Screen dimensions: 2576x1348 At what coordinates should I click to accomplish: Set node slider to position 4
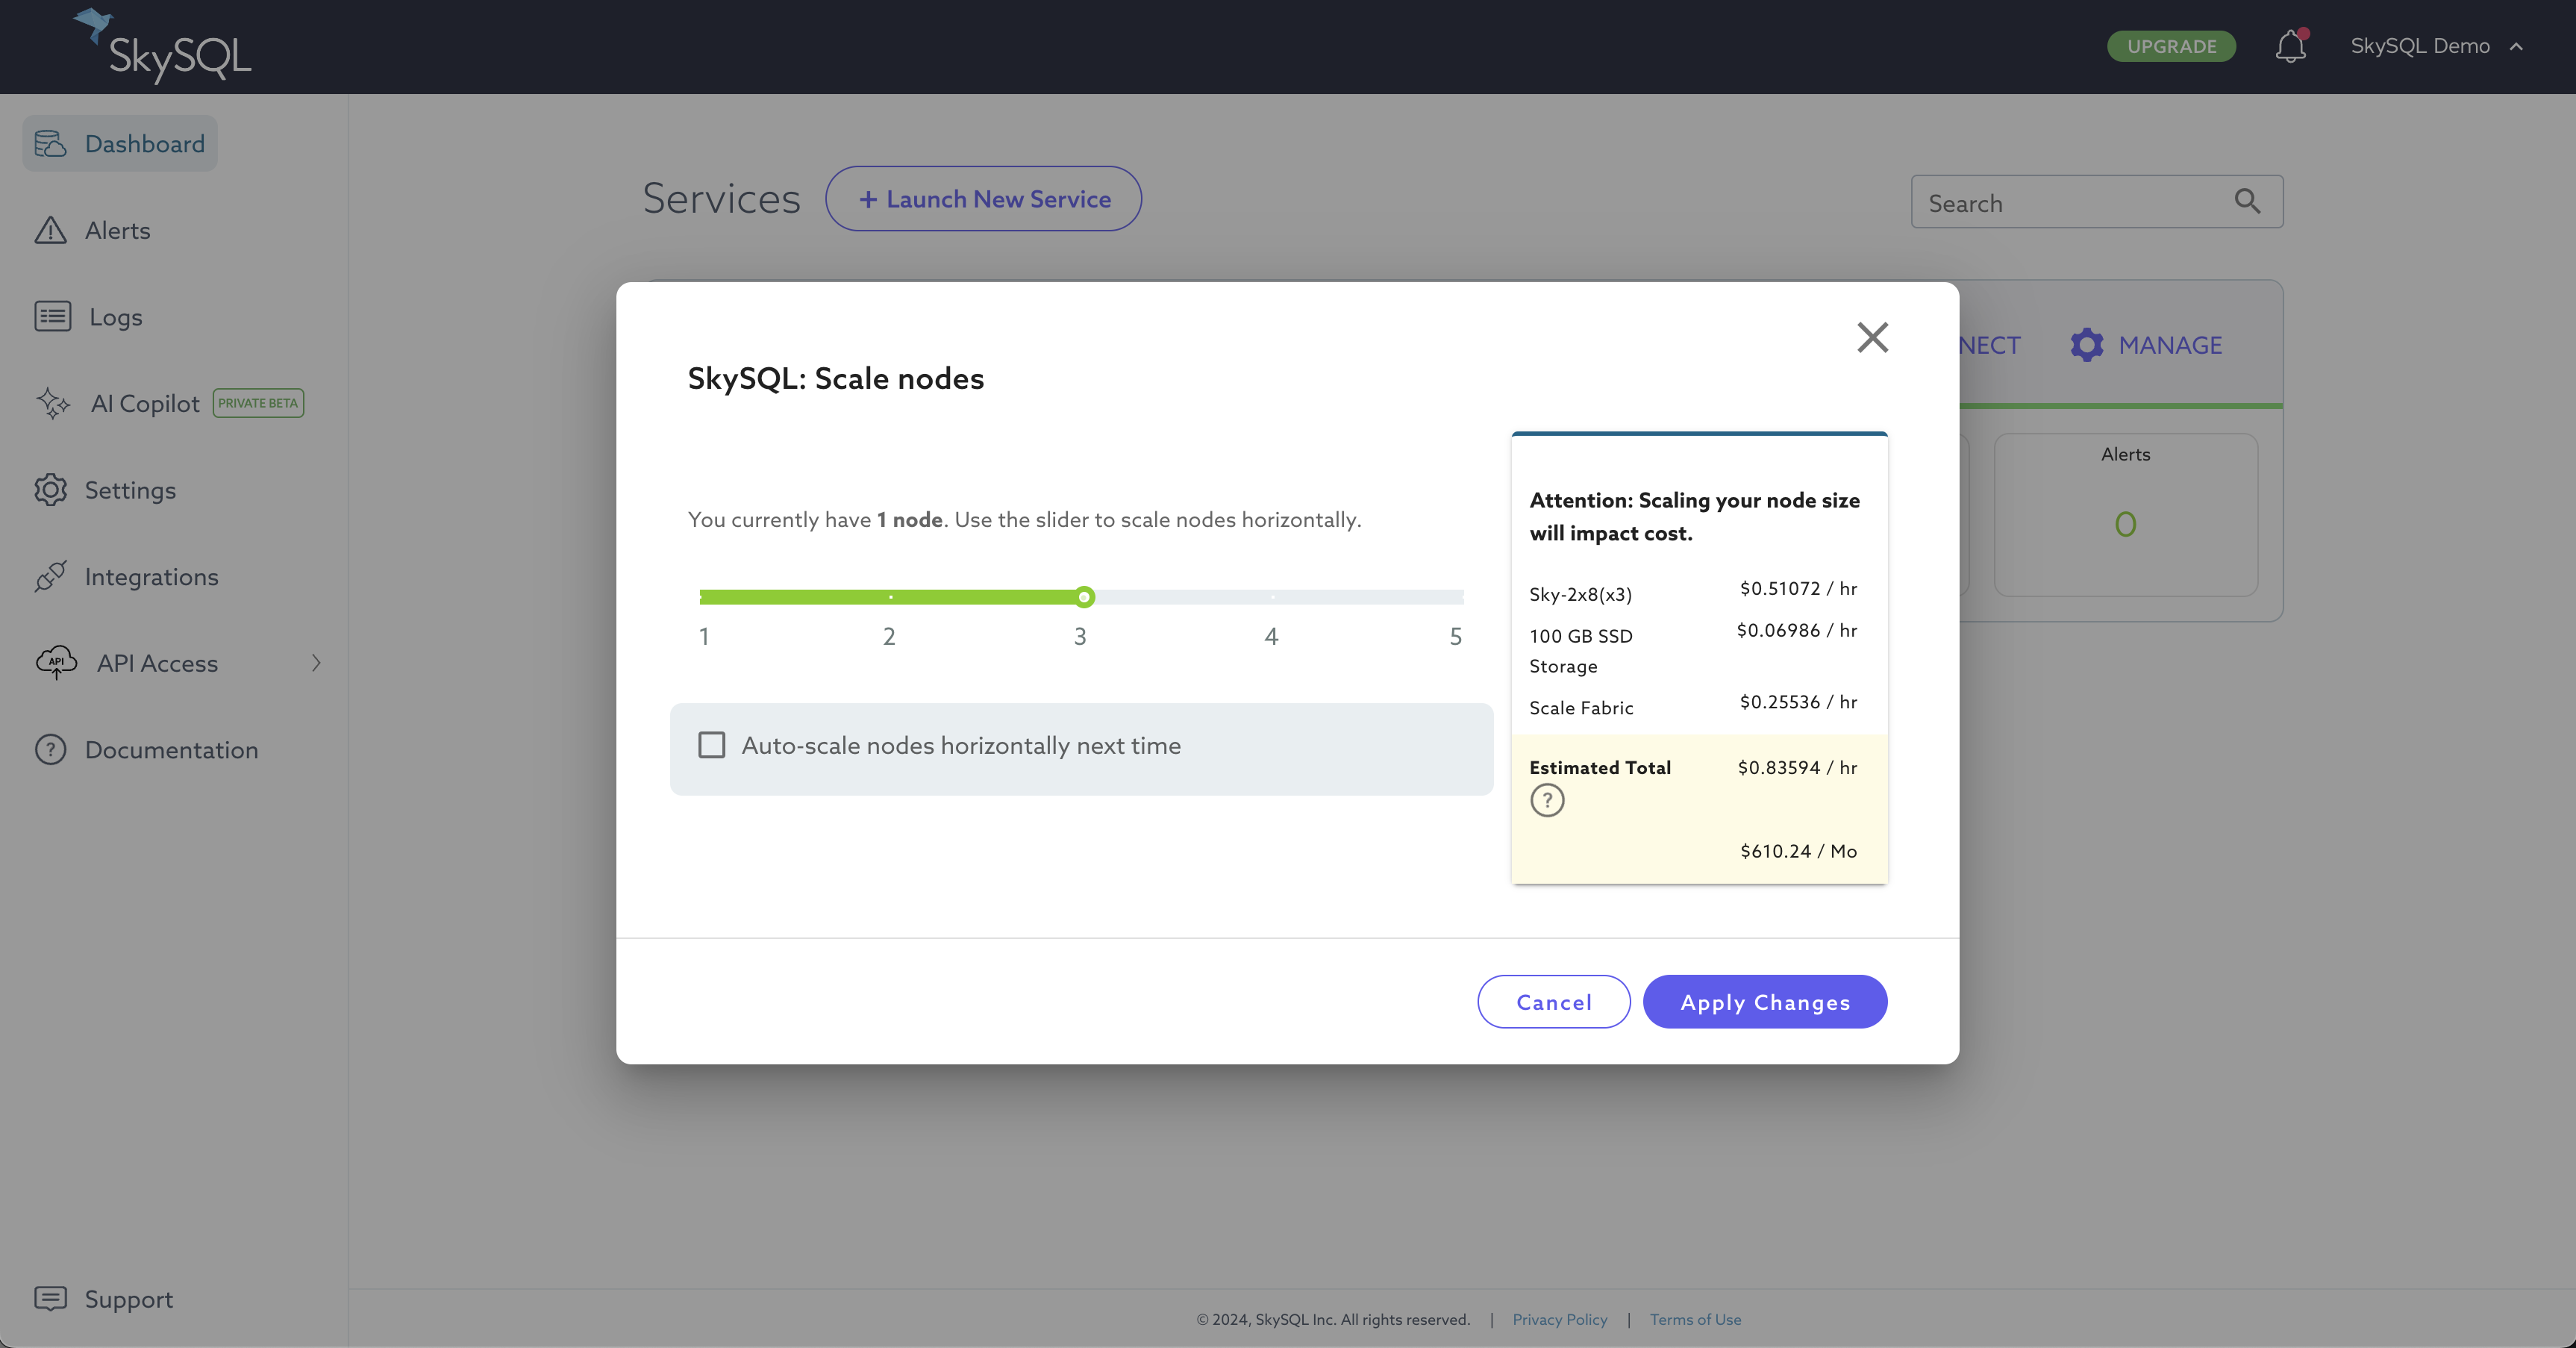pyautogui.click(x=1272, y=597)
